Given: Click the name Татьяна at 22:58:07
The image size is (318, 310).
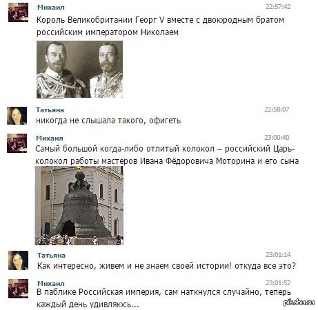Looking at the screenshot, I should pos(50,110).
